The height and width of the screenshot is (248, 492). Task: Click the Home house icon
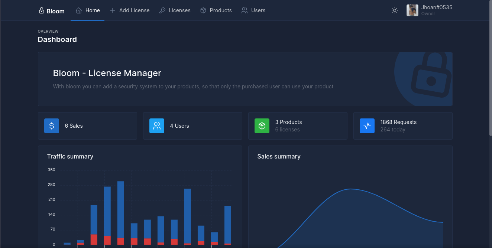pyautogui.click(x=78, y=10)
